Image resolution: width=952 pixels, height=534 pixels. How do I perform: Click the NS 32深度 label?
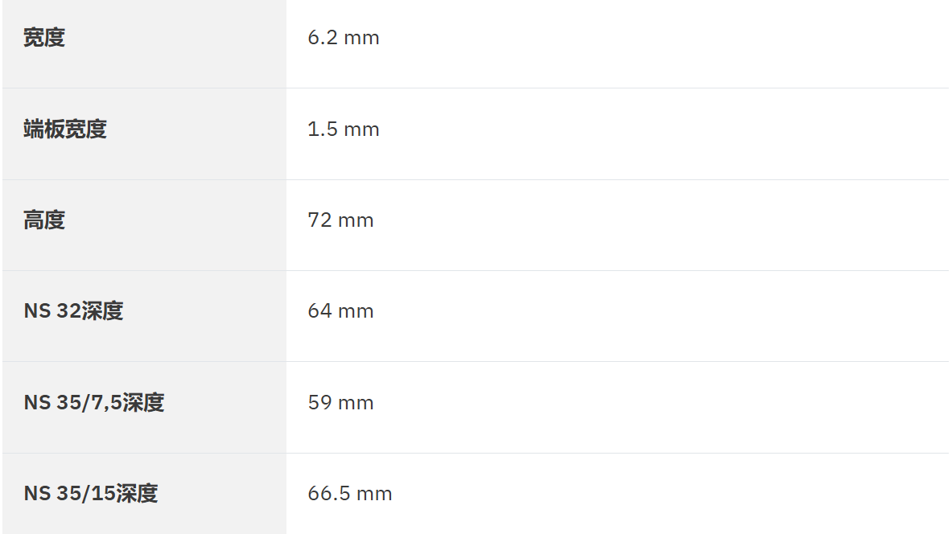click(x=73, y=311)
